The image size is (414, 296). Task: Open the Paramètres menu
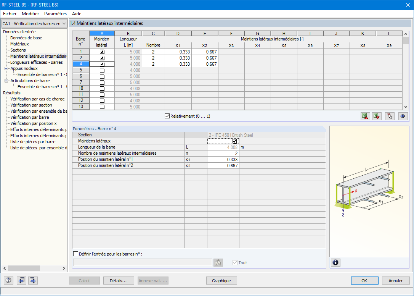(55, 14)
